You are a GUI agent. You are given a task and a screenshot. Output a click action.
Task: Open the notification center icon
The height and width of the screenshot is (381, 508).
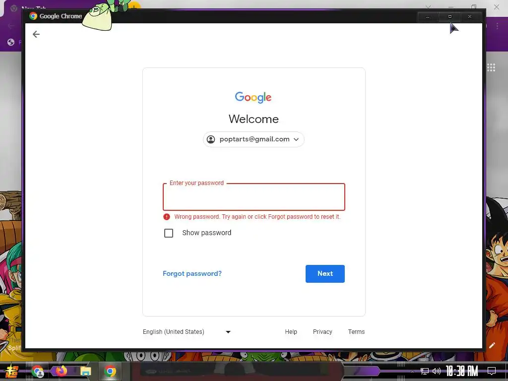492,371
